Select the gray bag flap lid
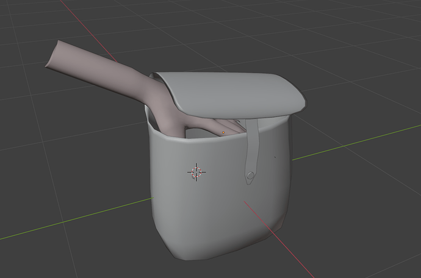 click(231, 94)
